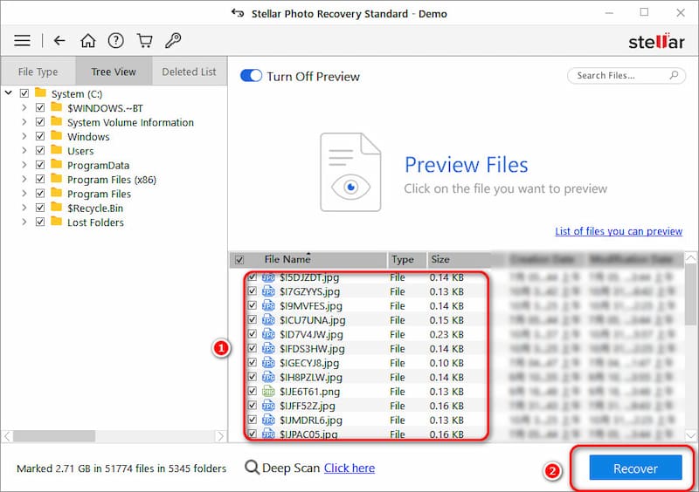Image resolution: width=699 pixels, height=492 pixels.
Task: Open the shopping cart buy icon
Action: pyautogui.click(x=144, y=40)
